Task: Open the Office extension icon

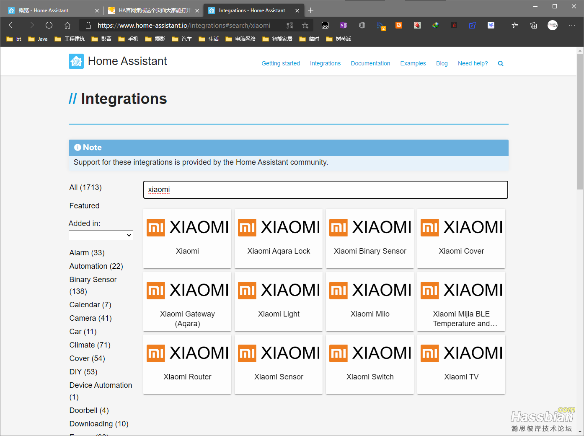Action: coord(362,25)
